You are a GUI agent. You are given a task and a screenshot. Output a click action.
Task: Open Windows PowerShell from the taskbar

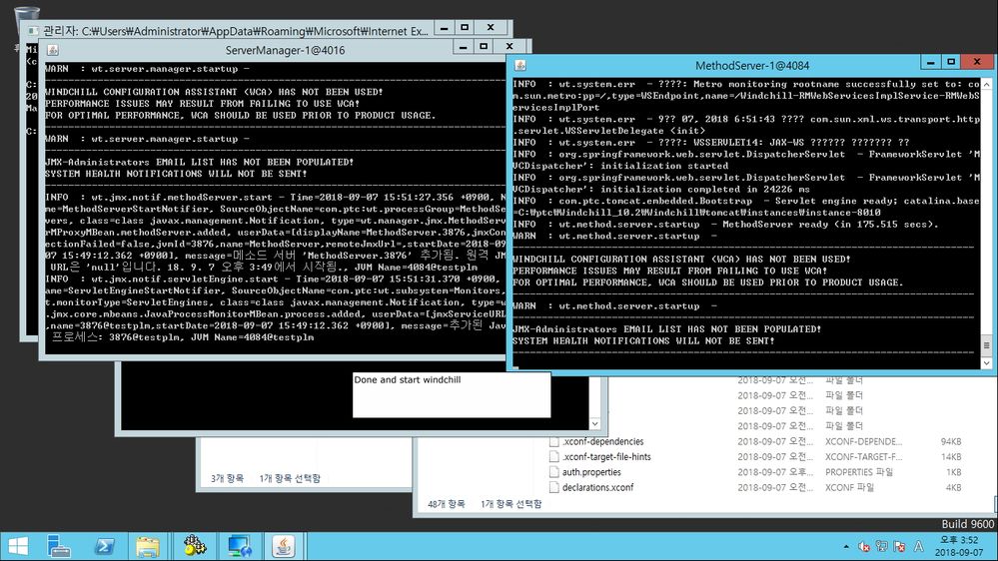[104, 546]
